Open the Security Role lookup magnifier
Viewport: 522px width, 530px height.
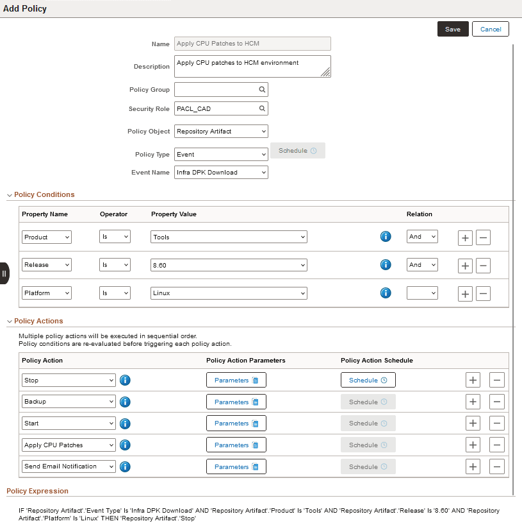coord(262,108)
